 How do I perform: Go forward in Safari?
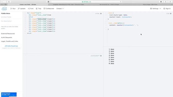click(x=5, y=2)
